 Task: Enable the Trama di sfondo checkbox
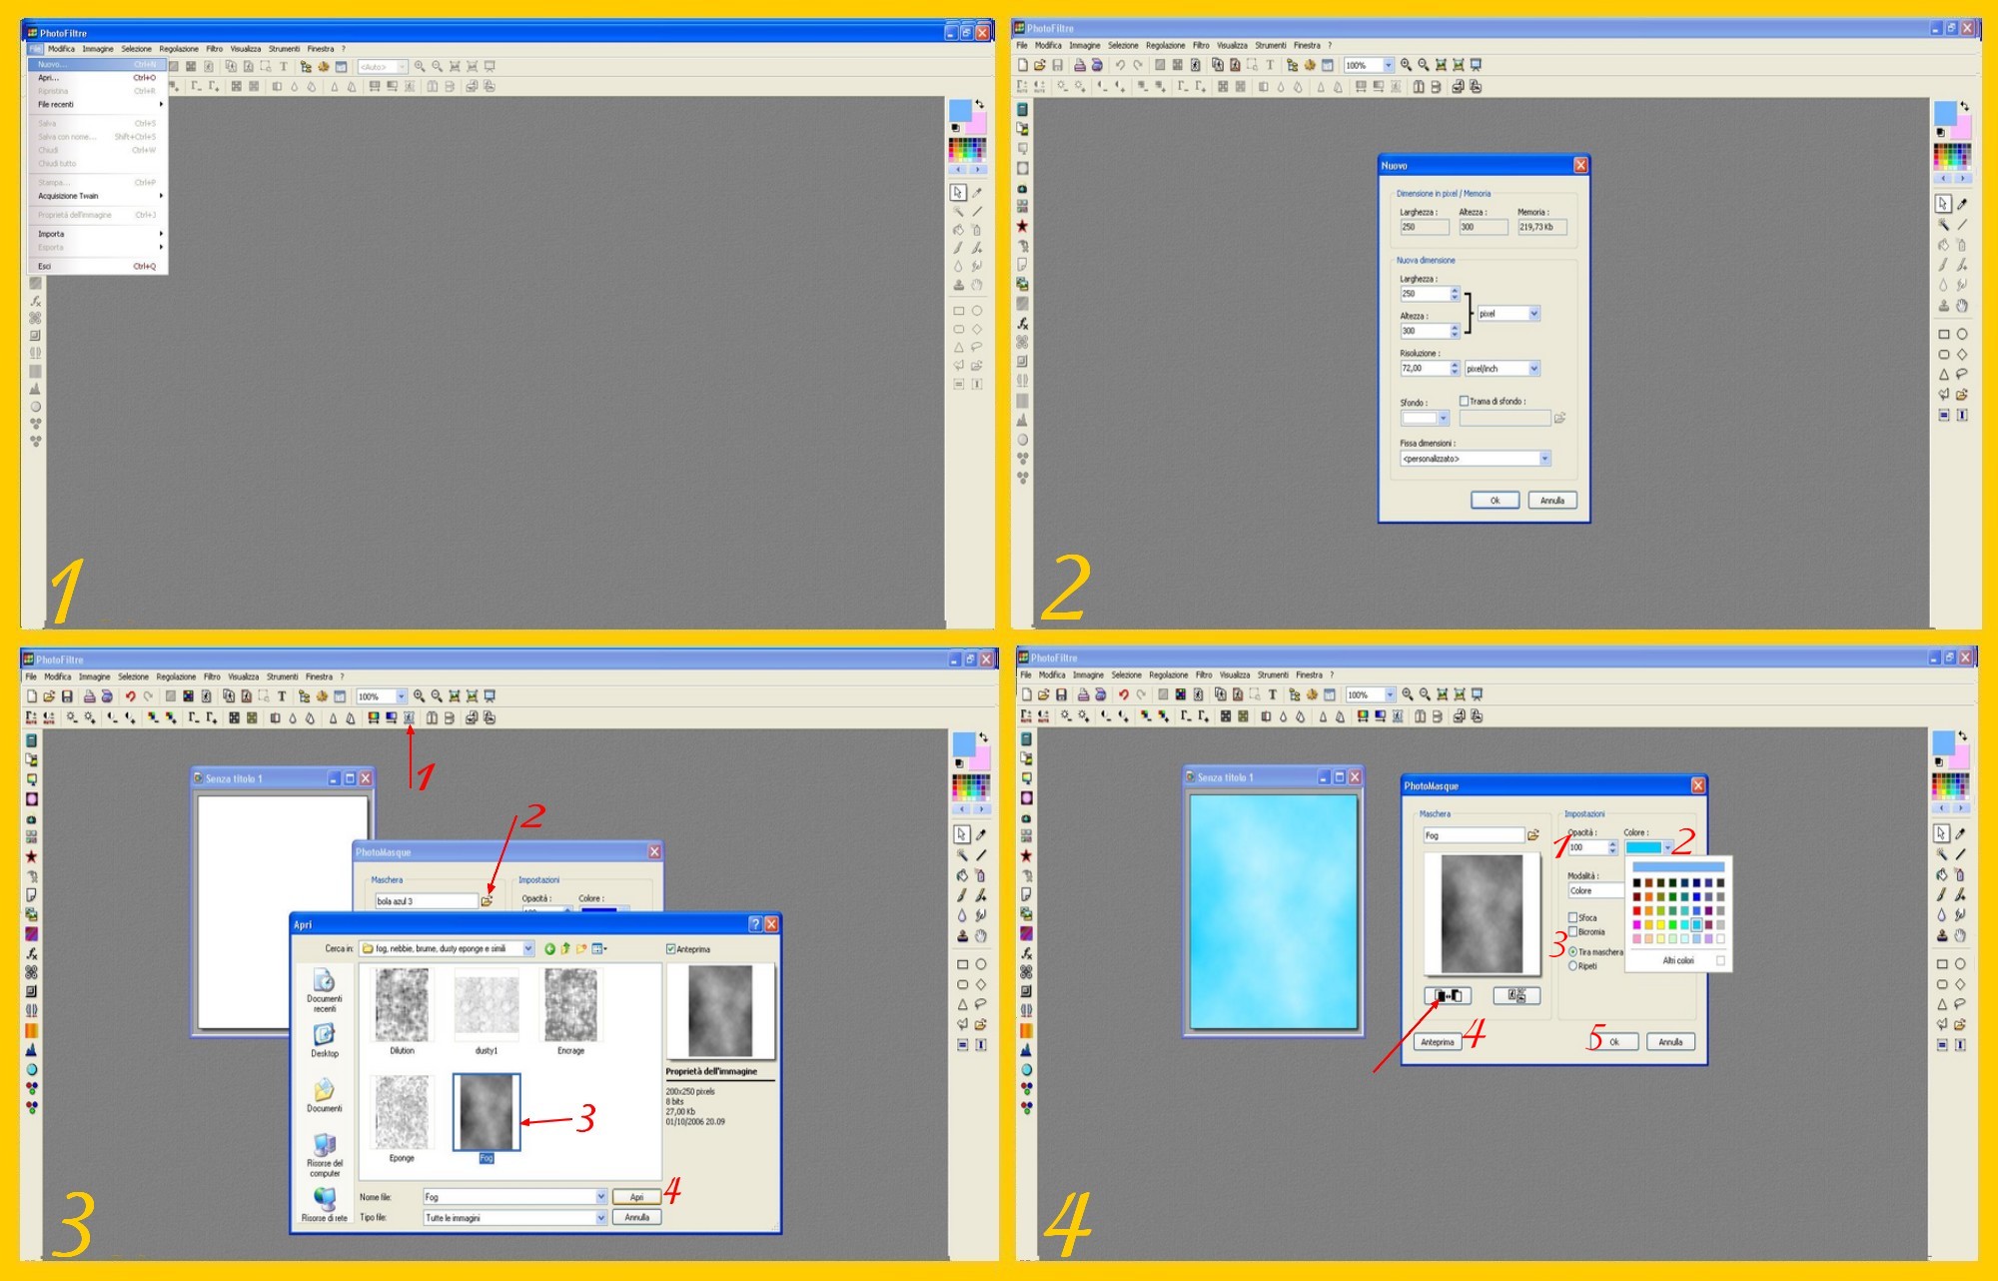point(1465,402)
